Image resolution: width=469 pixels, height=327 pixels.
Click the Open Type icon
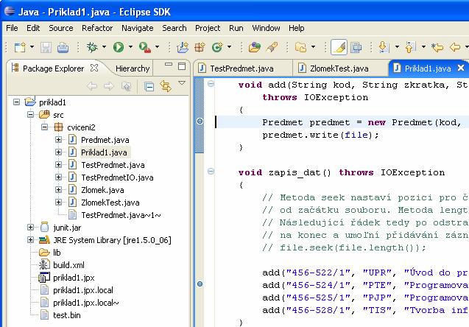coord(255,47)
